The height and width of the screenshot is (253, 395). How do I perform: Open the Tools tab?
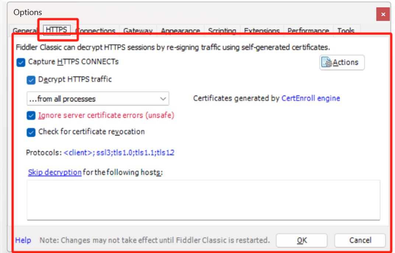tap(346, 31)
